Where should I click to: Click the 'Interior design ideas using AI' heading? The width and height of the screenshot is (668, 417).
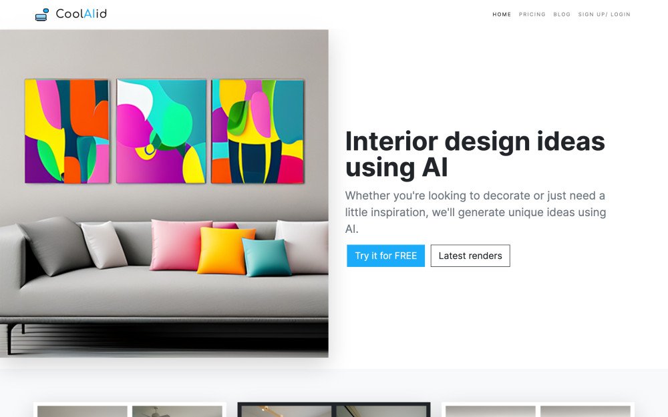(475, 154)
